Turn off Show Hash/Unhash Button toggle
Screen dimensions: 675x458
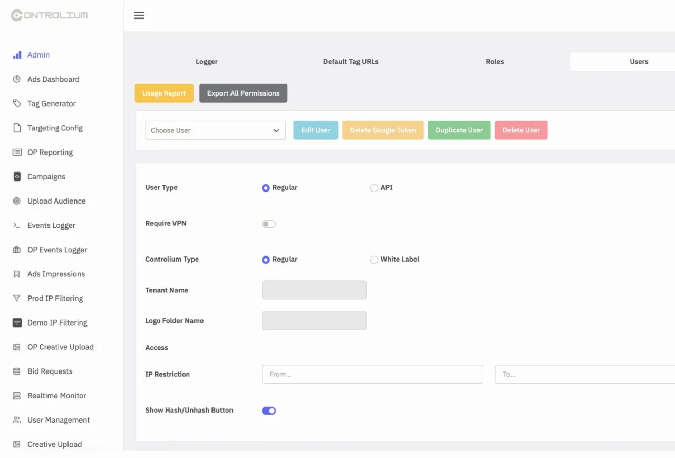(x=269, y=411)
